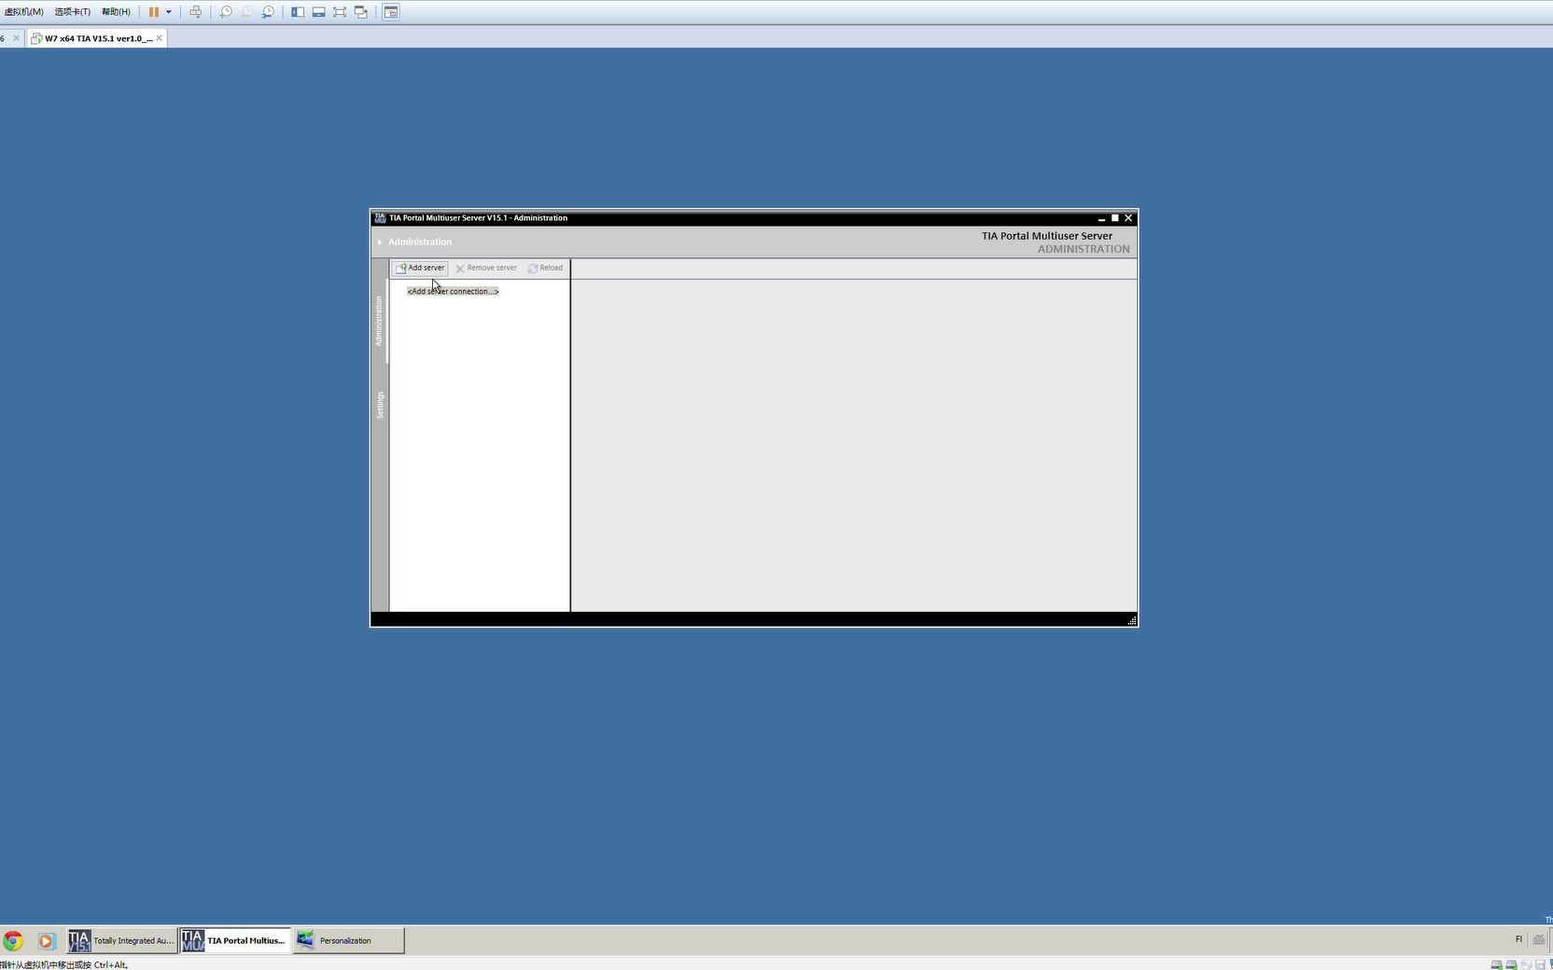The height and width of the screenshot is (970, 1553).
Task: Click the TIA Portal Multiuser taskbar button
Action: coord(235,940)
